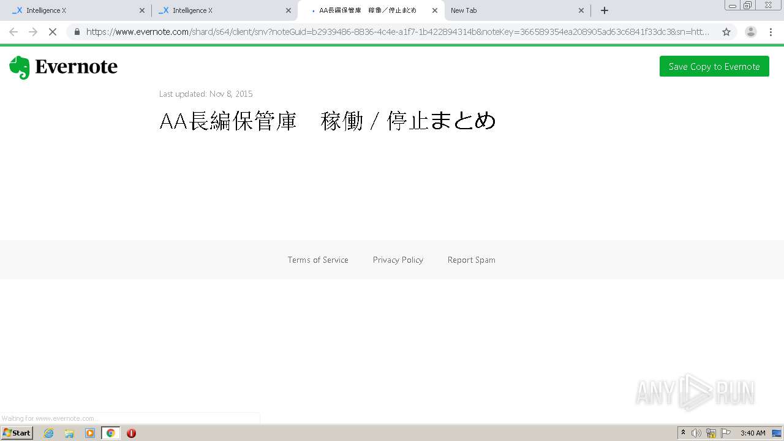Switch to New Tab tab
This screenshot has width=784, height=441.
pyautogui.click(x=518, y=10)
